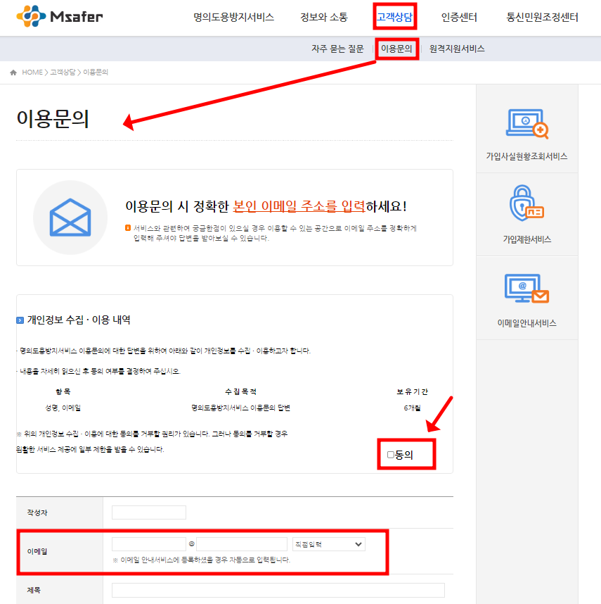The width and height of the screenshot is (601, 604).
Task: Open the 직접입력 email domain dropdown
Action: coord(328,543)
